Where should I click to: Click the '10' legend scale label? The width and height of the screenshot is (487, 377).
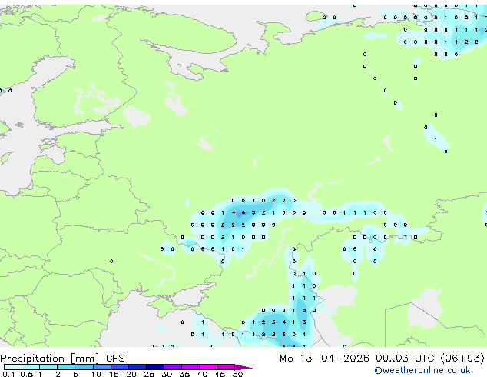[96, 374]
